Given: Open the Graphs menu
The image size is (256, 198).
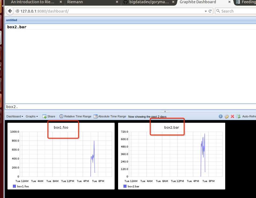Looking at the screenshot, I should 32,117.
